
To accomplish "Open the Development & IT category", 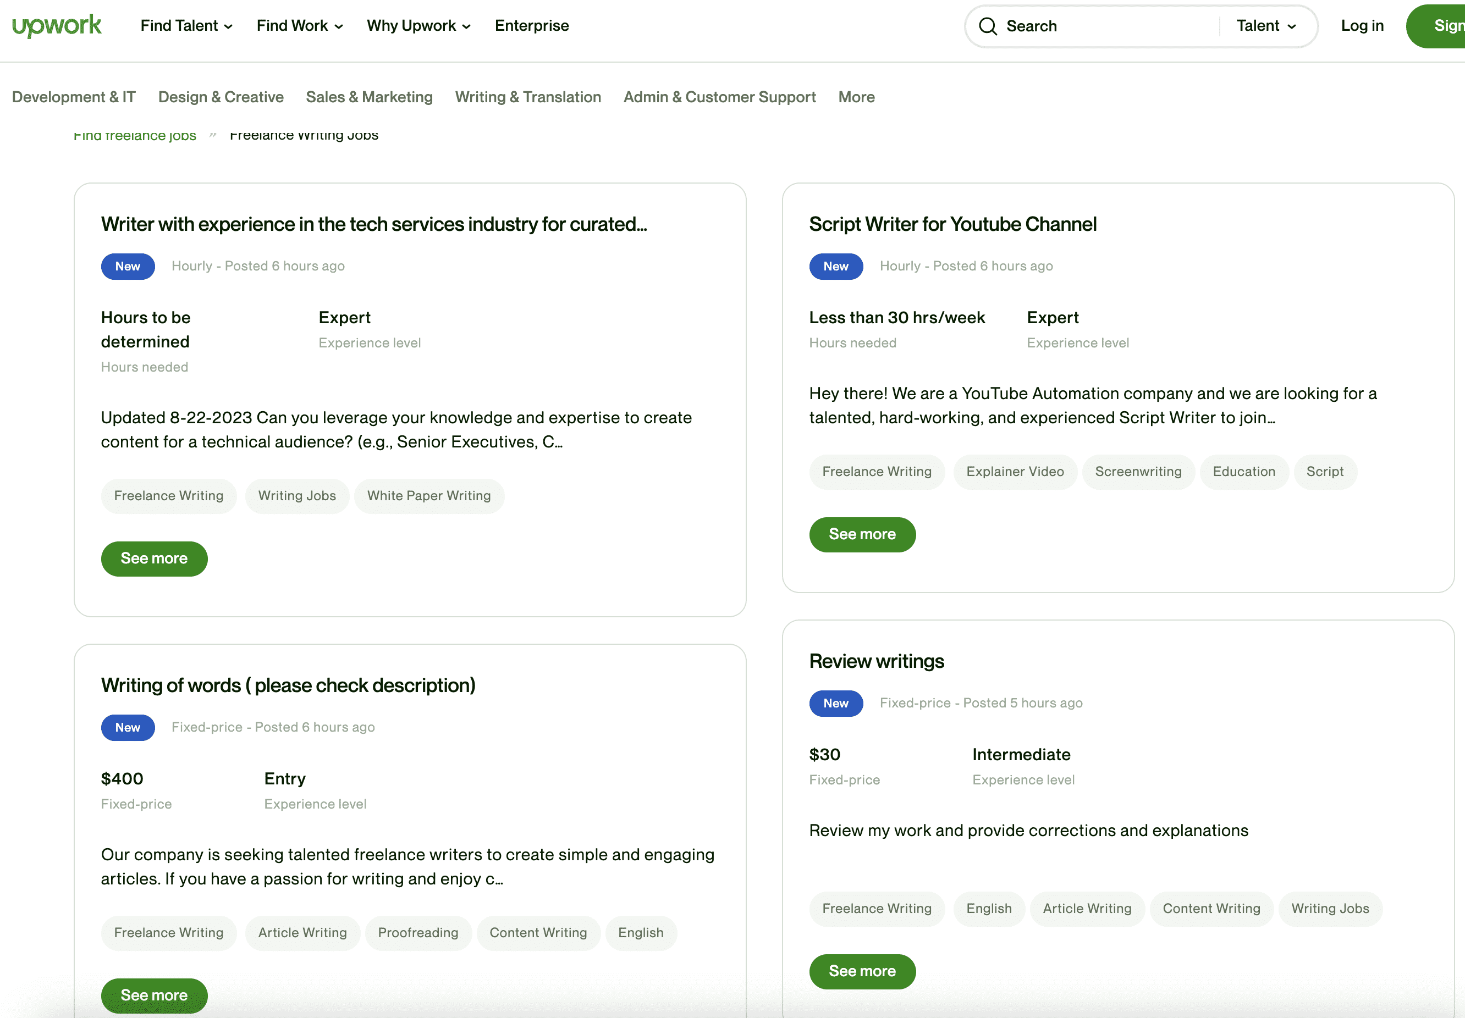I will pos(73,97).
